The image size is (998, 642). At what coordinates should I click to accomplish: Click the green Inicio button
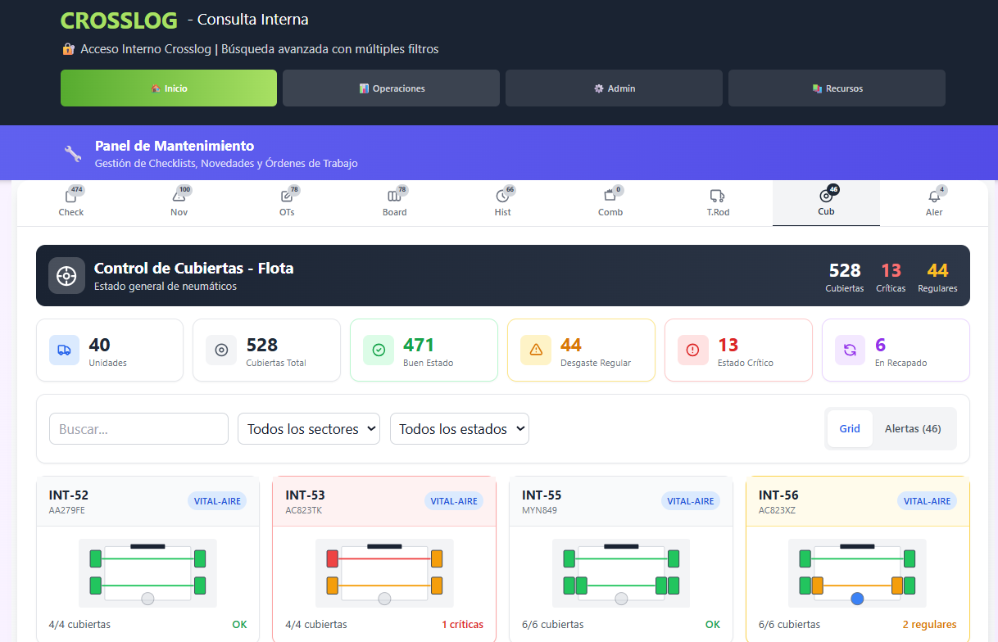169,88
